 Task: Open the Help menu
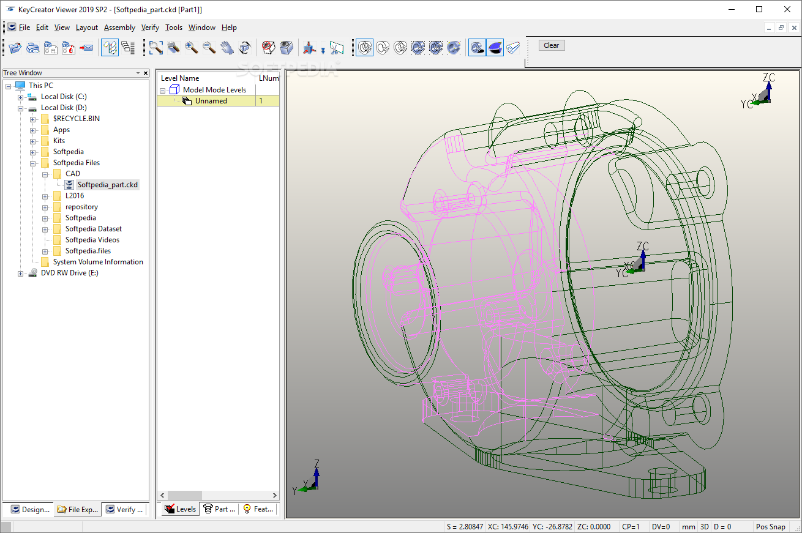click(229, 28)
